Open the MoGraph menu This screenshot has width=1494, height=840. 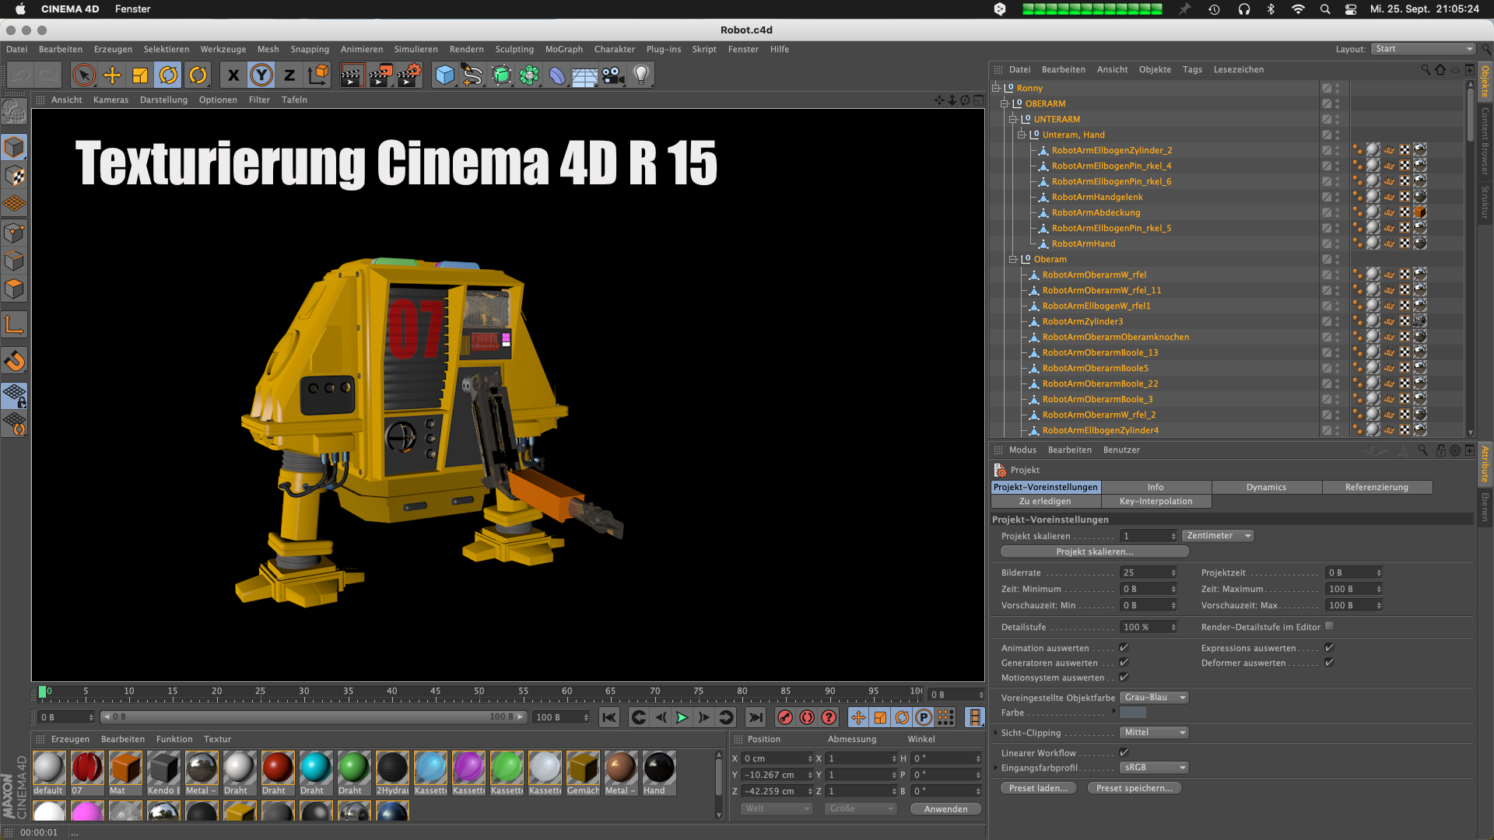563,49
